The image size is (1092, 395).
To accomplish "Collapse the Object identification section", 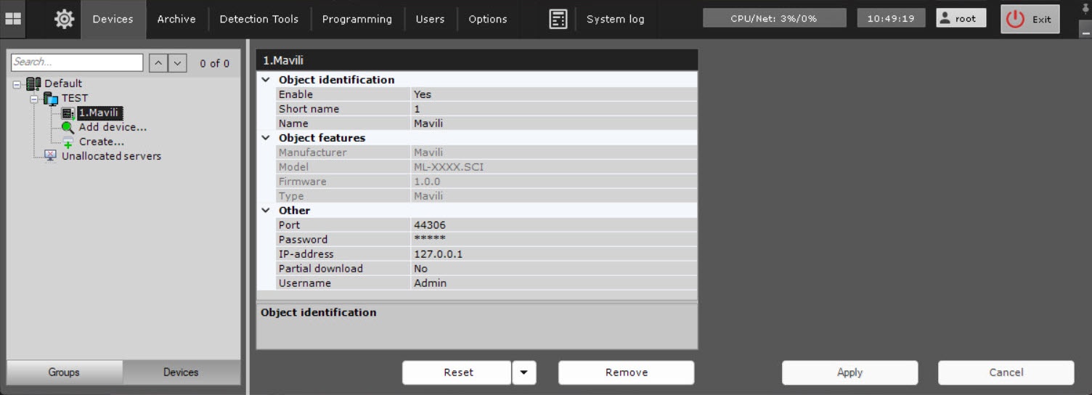I will [x=266, y=80].
